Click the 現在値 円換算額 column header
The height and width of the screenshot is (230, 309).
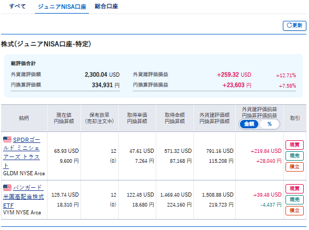coord(64,118)
